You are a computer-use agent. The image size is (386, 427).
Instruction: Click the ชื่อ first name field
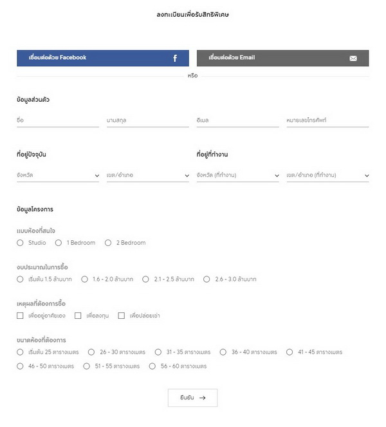click(58, 120)
